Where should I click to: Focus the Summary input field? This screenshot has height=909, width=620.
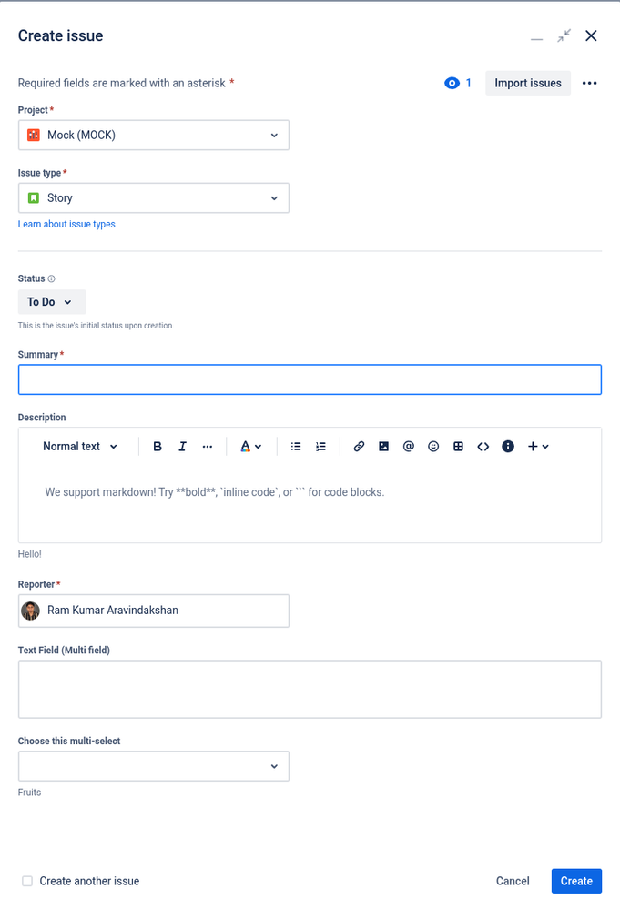[310, 379]
